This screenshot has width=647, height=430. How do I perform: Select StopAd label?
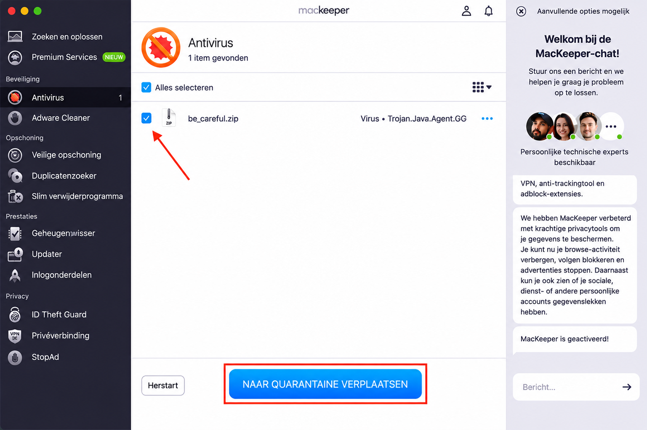pyautogui.click(x=45, y=357)
